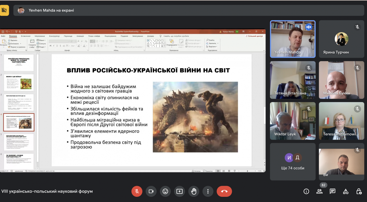Open the Файл menu in PowerPoint

pyautogui.click(x=3, y=36)
